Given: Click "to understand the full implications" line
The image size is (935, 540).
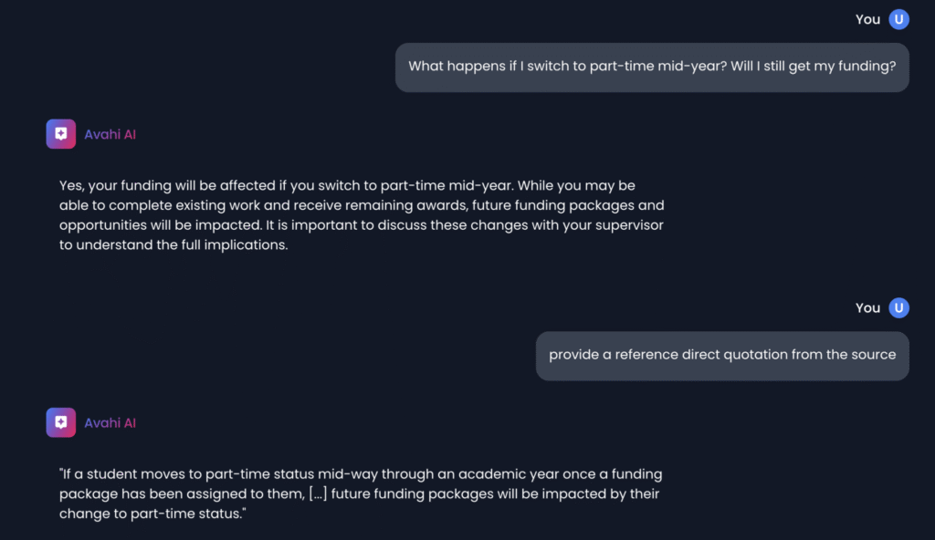Looking at the screenshot, I should coord(173,245).
